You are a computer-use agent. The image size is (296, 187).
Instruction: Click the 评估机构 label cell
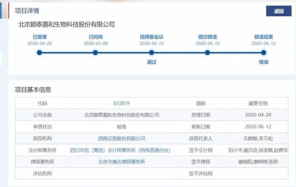[x=42, y=174]
